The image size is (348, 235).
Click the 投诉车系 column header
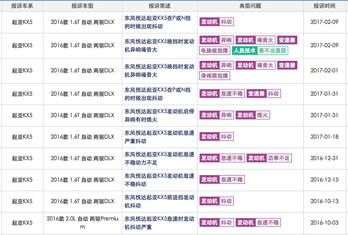coord(22,6)
